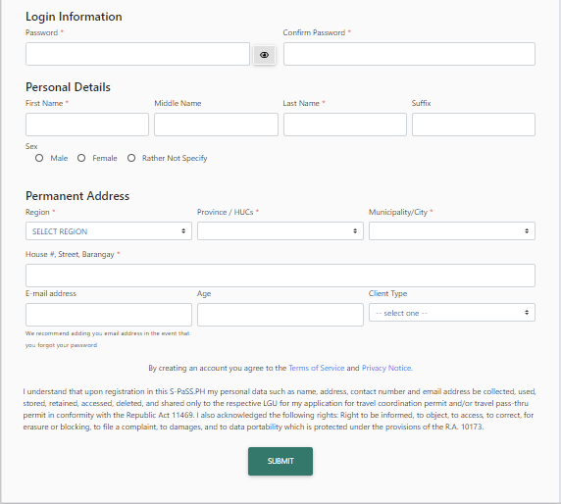Select the Male radio button

coord(39,158)
